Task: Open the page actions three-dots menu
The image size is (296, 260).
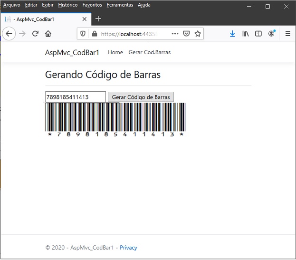Action: pyautogui.click(x=175, y=34)
